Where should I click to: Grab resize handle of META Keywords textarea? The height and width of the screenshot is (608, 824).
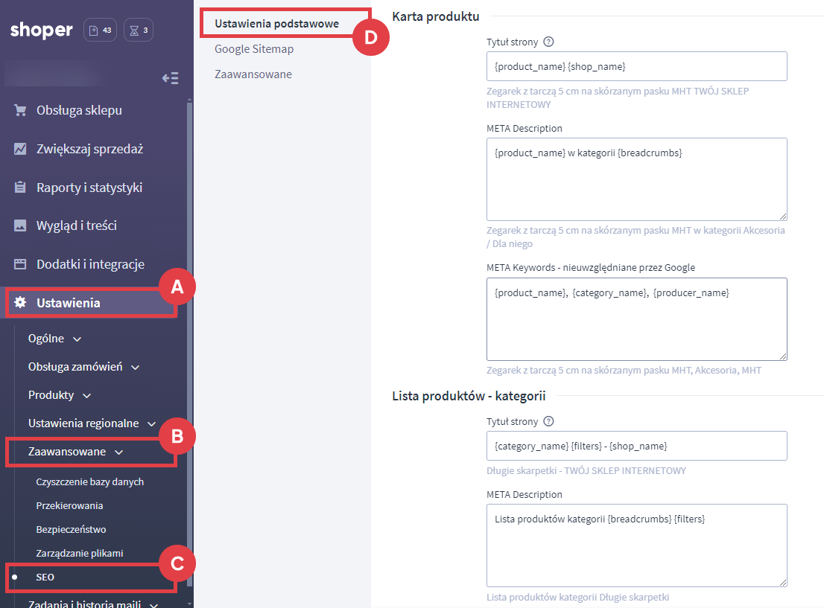coord(782,356)
